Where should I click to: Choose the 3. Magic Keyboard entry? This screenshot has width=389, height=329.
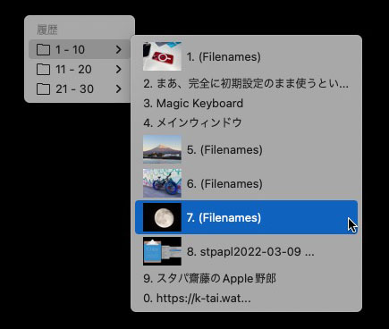pyautogui.click(x=246, y=103)
